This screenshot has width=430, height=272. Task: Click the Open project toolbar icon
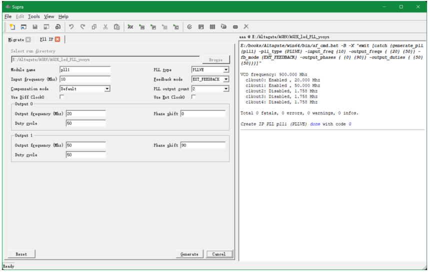pos(23,27)
